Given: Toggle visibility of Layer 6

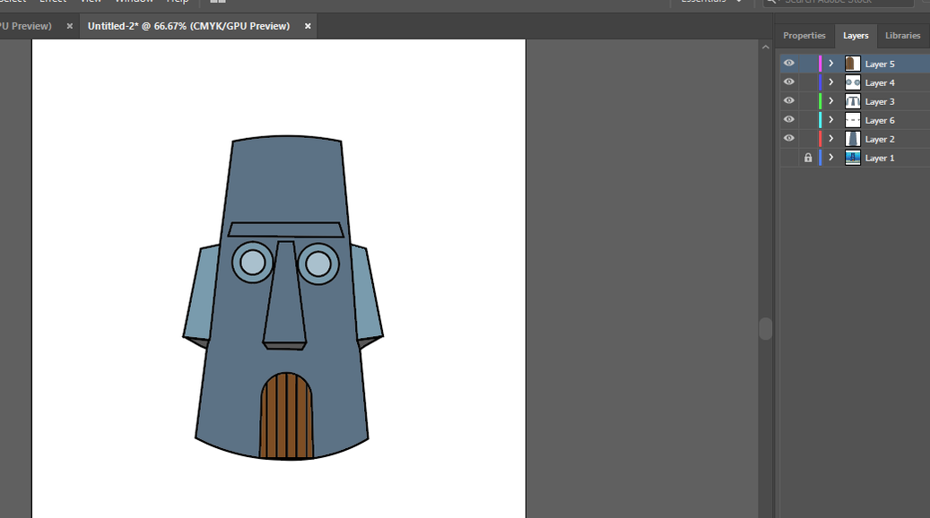Looking at the screenshot, I should pyautogui.click(x=789, y=120).
